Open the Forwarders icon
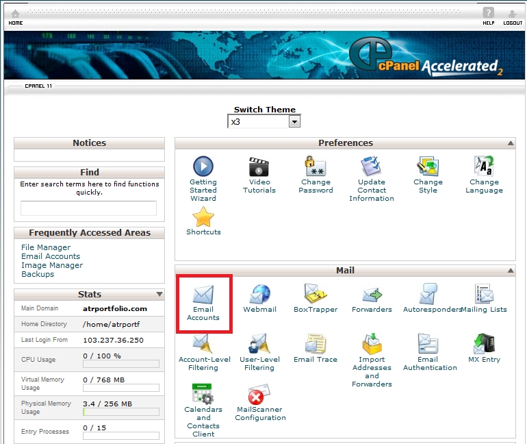The image size is (527, 444). tap(372, 295)
